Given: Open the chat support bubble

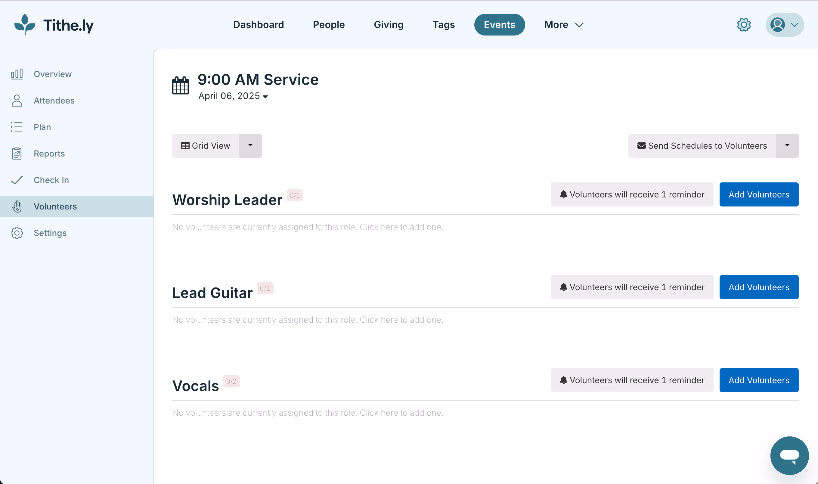Looking at the screenshot, I should 789,456.
